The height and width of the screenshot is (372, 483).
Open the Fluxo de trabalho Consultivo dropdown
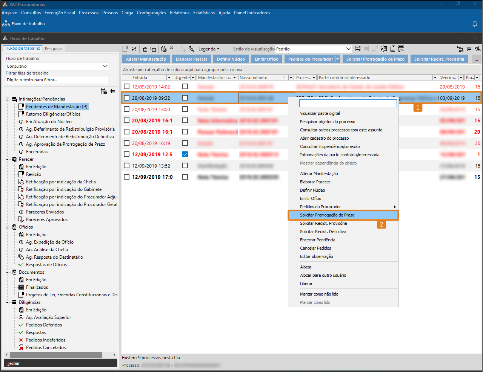tap(105, 66)
